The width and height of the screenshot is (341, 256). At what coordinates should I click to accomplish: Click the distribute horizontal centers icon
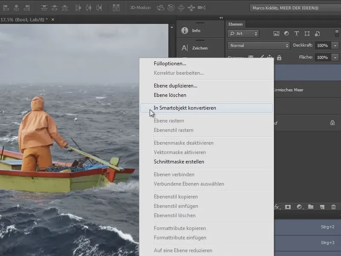pyautogui.click(x=89, y=8)
